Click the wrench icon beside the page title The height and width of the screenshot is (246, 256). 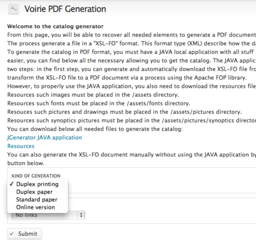point(13,9)
